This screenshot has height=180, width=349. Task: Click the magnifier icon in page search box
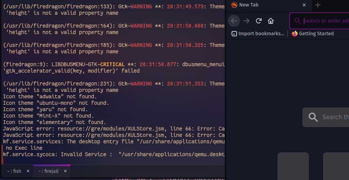313,117
